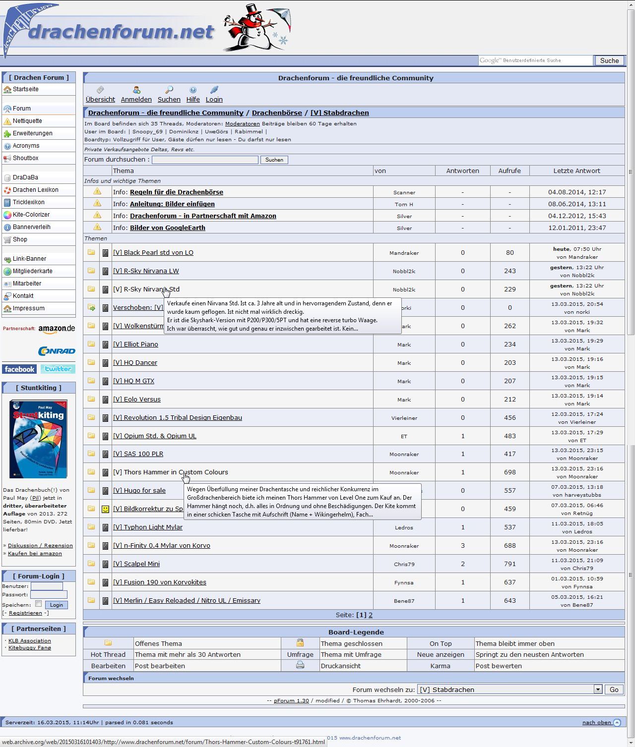Select Drachen Lexikon in the sidebar menu
The height and width of the screenshot is (747, 635).
point(35,190)
